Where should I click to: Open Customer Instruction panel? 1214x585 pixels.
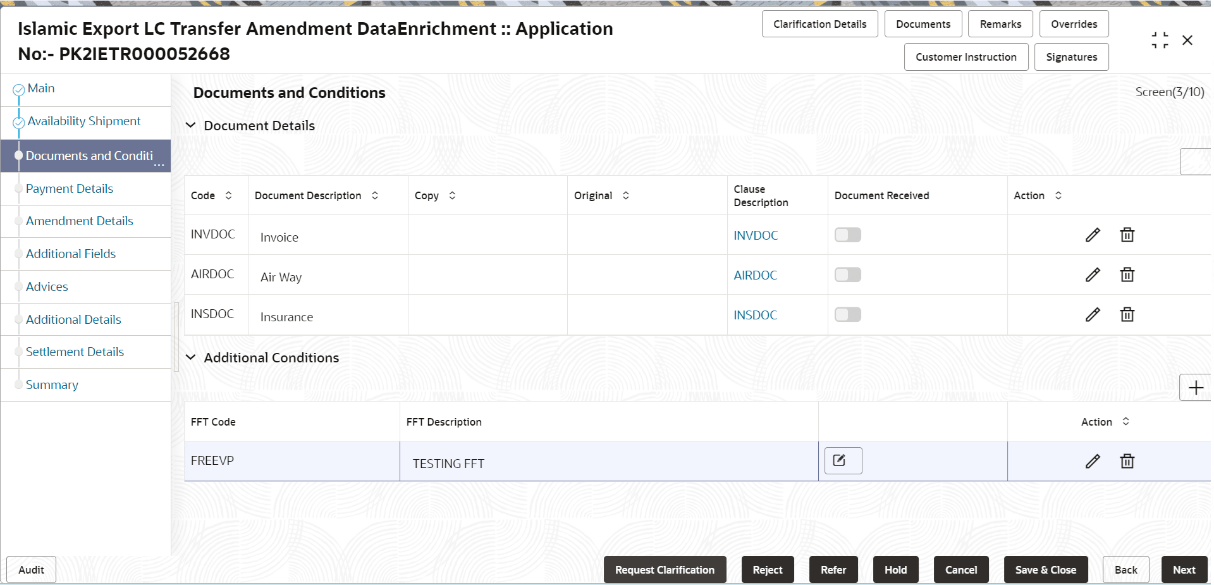966,57
